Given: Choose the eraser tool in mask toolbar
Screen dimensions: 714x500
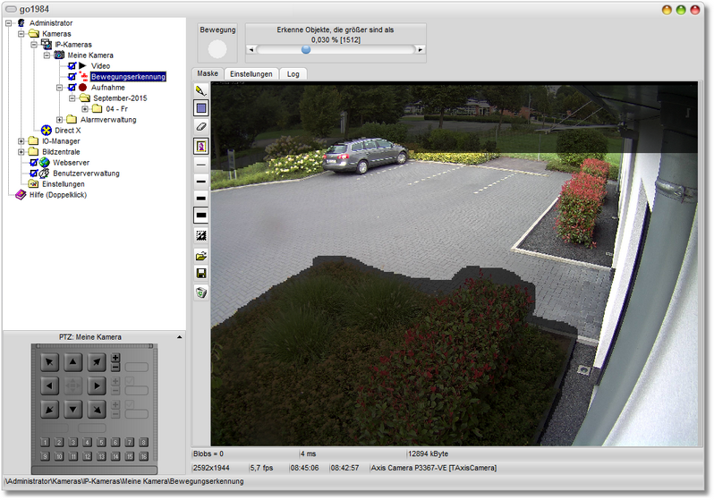Looking at the screenshot, I should [201, 127].
